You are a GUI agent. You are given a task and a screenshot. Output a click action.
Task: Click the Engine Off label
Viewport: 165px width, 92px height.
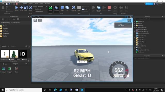click(82, 62)
